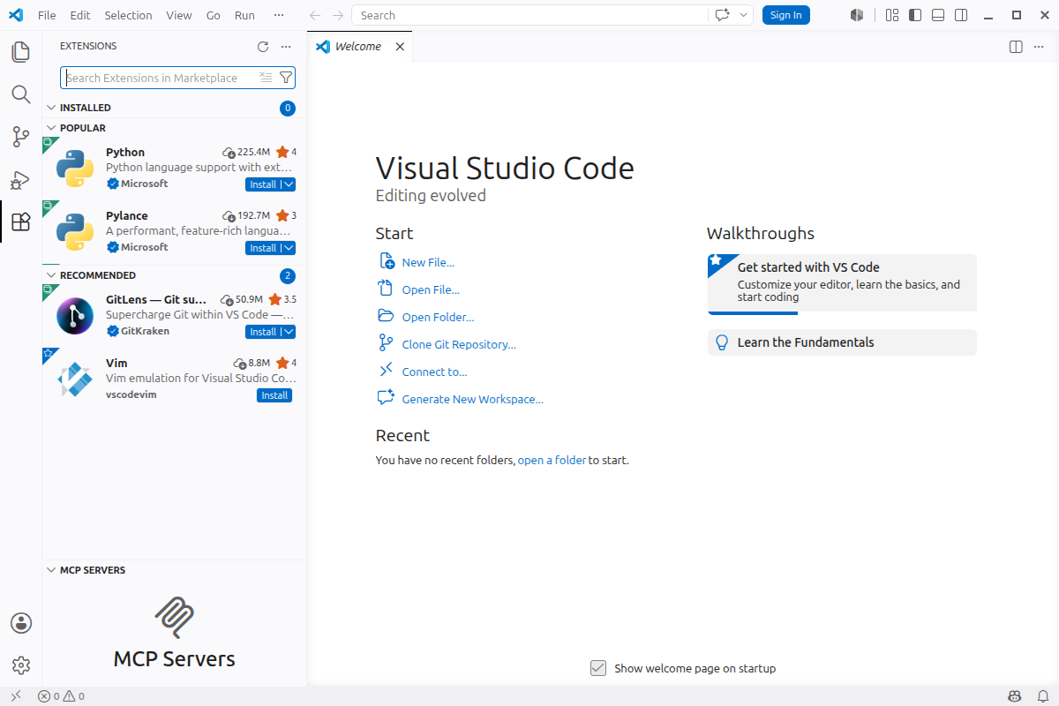
Task: Open Python Install dropdown arrow
Action: click(x=289, y=184)
